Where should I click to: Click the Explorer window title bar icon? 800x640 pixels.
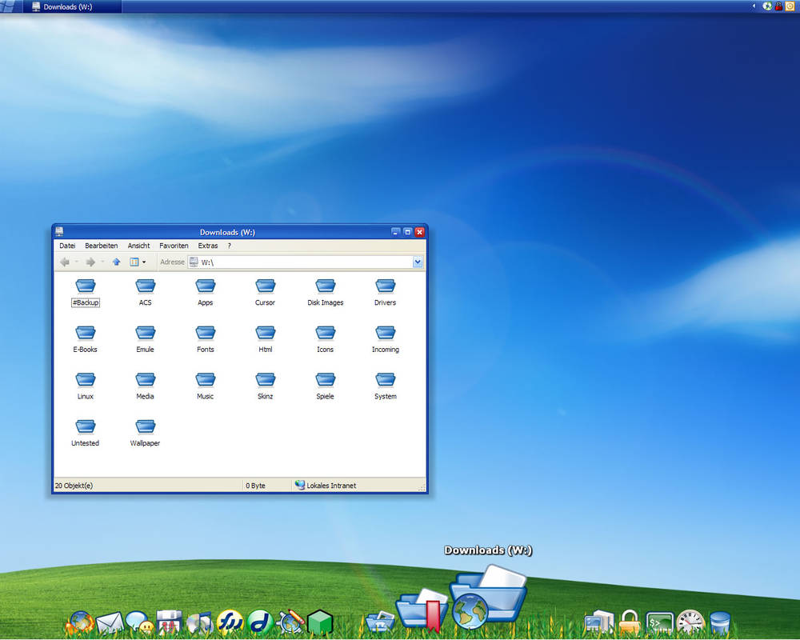(59, 232)
